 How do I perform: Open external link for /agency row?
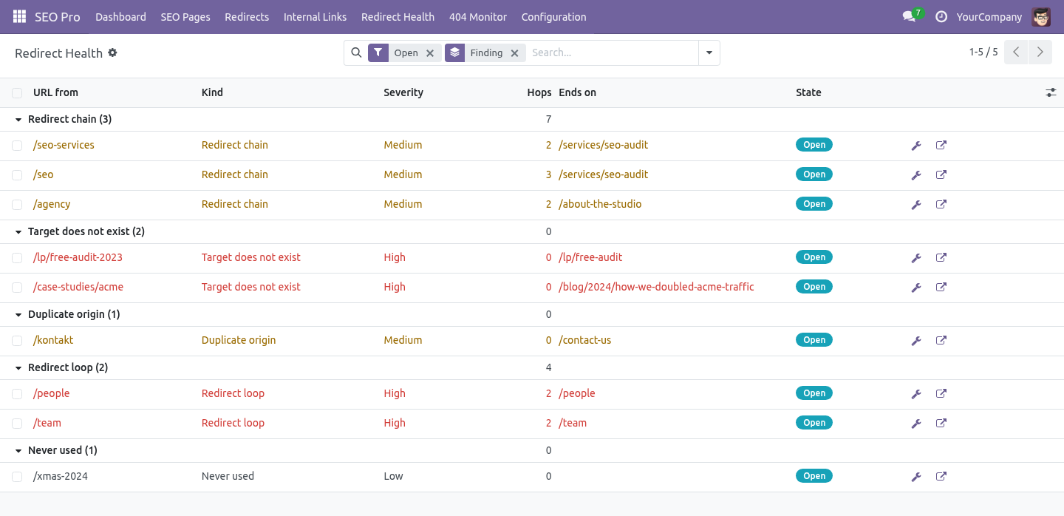click(x=941, y=204)
